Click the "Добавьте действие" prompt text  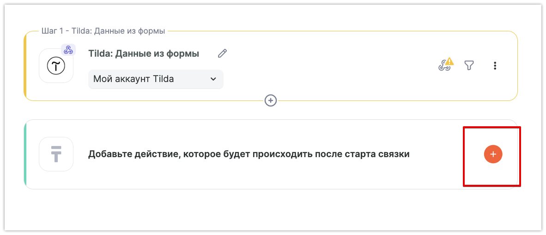click(x=249, y=154)
